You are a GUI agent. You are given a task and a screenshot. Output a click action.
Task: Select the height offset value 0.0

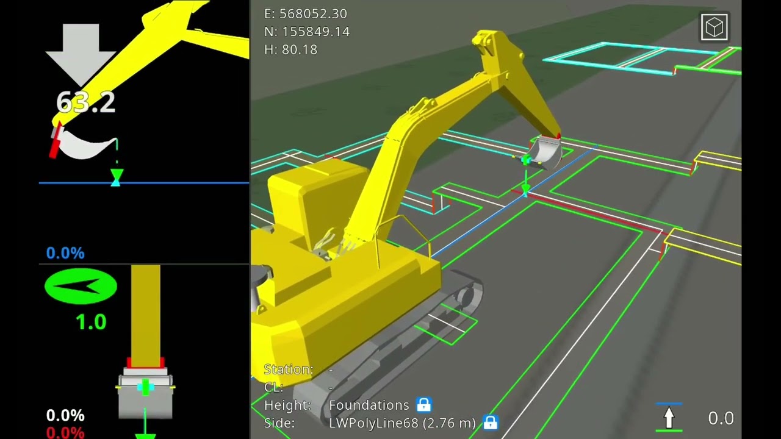tap(721, 418)
